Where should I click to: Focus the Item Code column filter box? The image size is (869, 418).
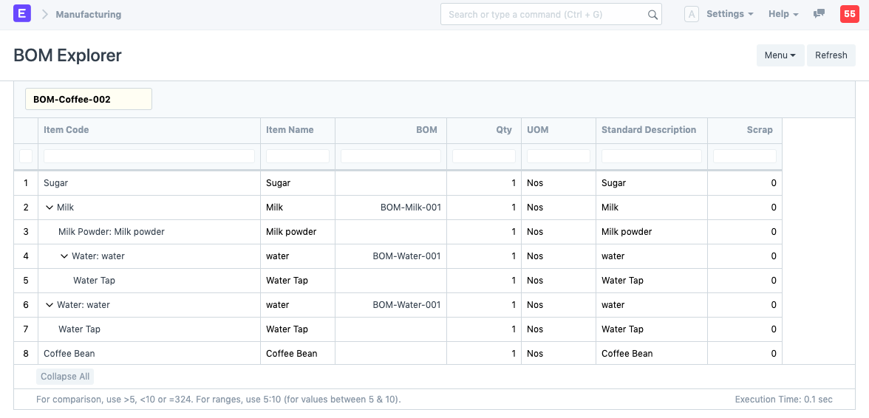tap(149, 156)
